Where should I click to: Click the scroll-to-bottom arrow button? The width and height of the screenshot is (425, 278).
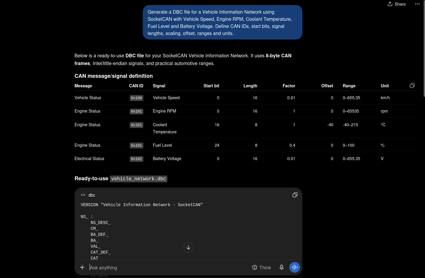pyautogui.click(x=188, y=247)
